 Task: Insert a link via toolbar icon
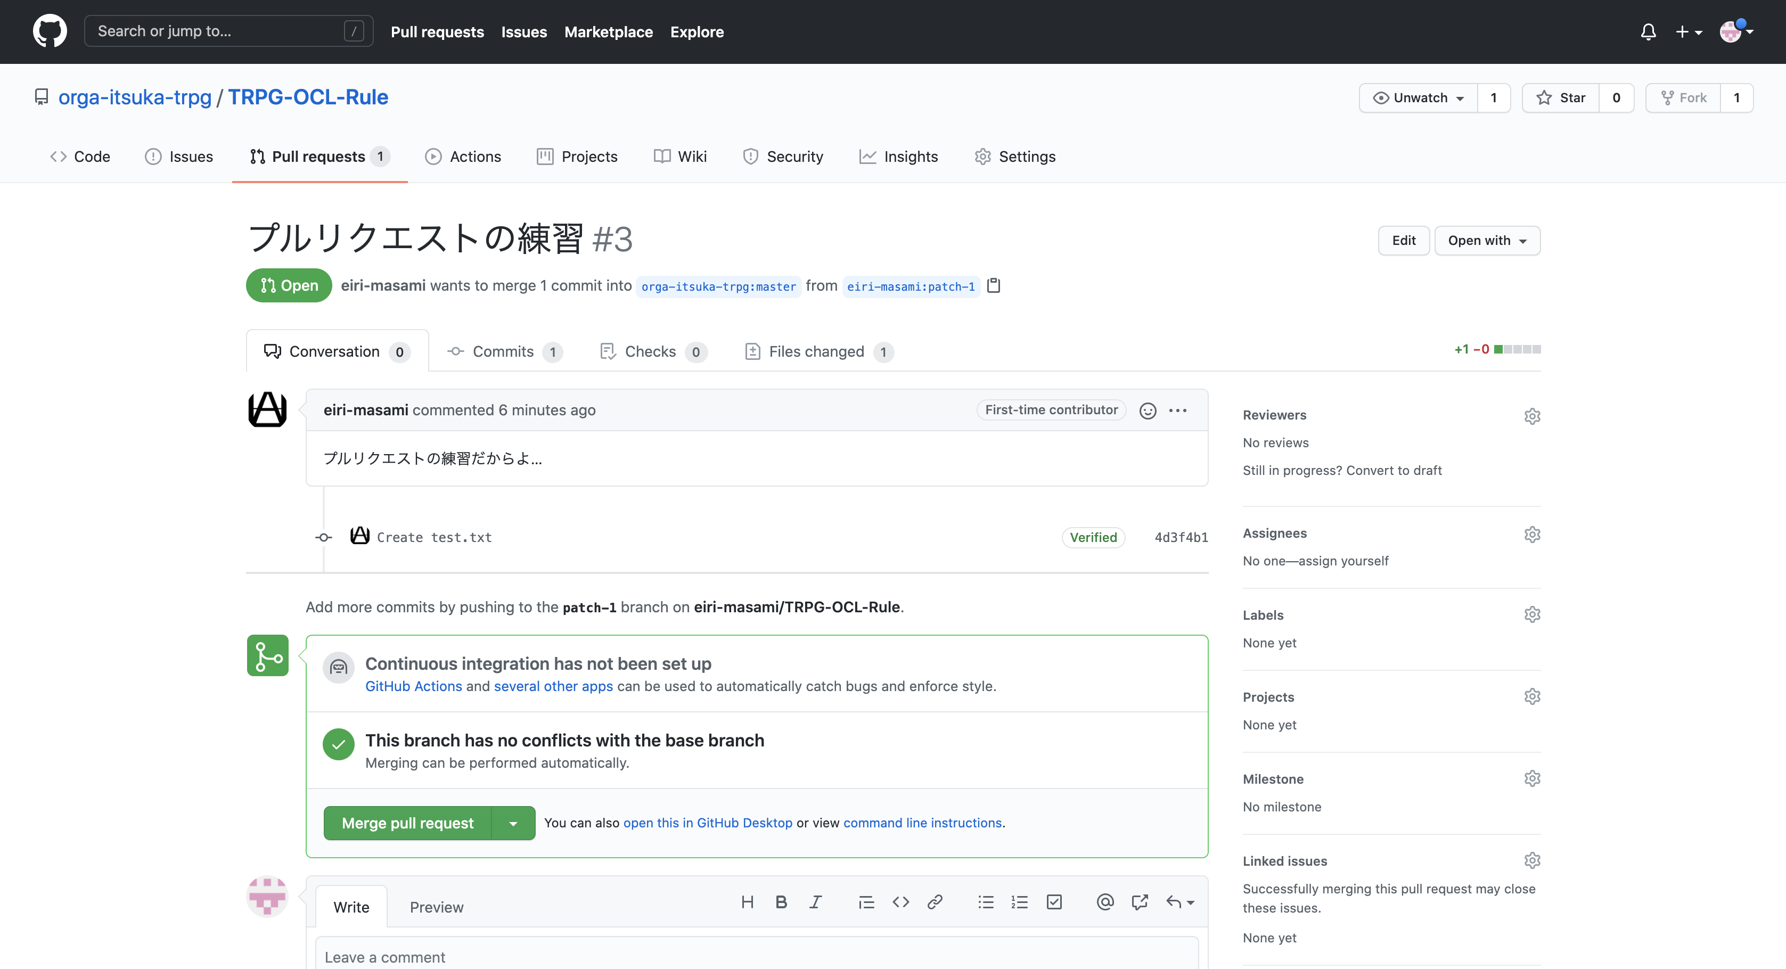935,902
